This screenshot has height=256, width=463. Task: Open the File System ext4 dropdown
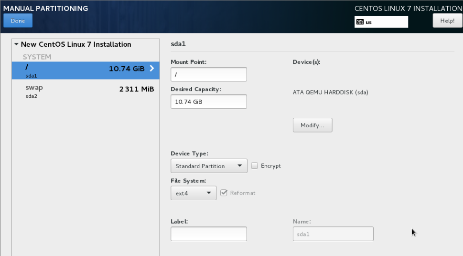[194, 193]
